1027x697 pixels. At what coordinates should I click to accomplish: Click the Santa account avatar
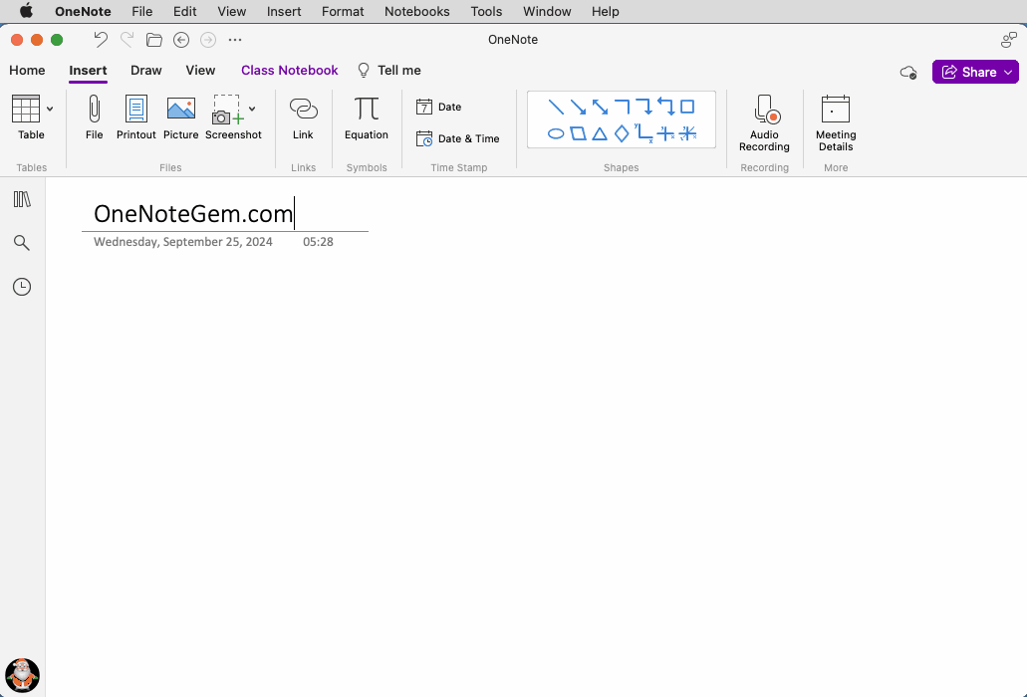(22, 675)
